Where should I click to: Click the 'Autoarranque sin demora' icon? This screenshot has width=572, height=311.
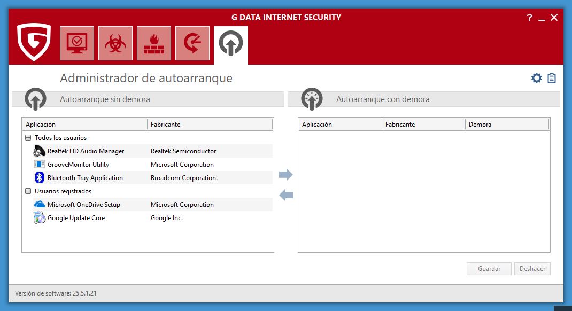pos(35,99)
